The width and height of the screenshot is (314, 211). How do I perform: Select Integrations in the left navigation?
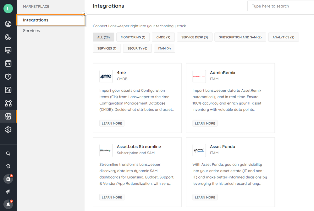35,20
